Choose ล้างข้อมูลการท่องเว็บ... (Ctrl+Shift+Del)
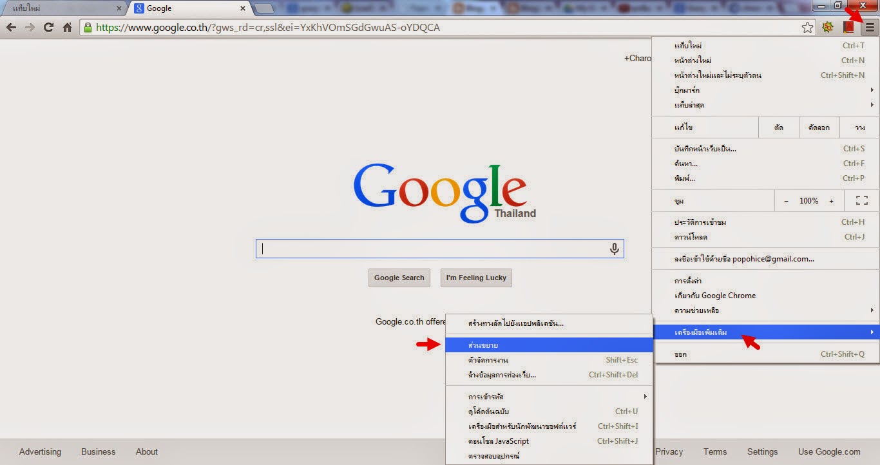This screenshot has width=880, height=465. click(549, 375)
